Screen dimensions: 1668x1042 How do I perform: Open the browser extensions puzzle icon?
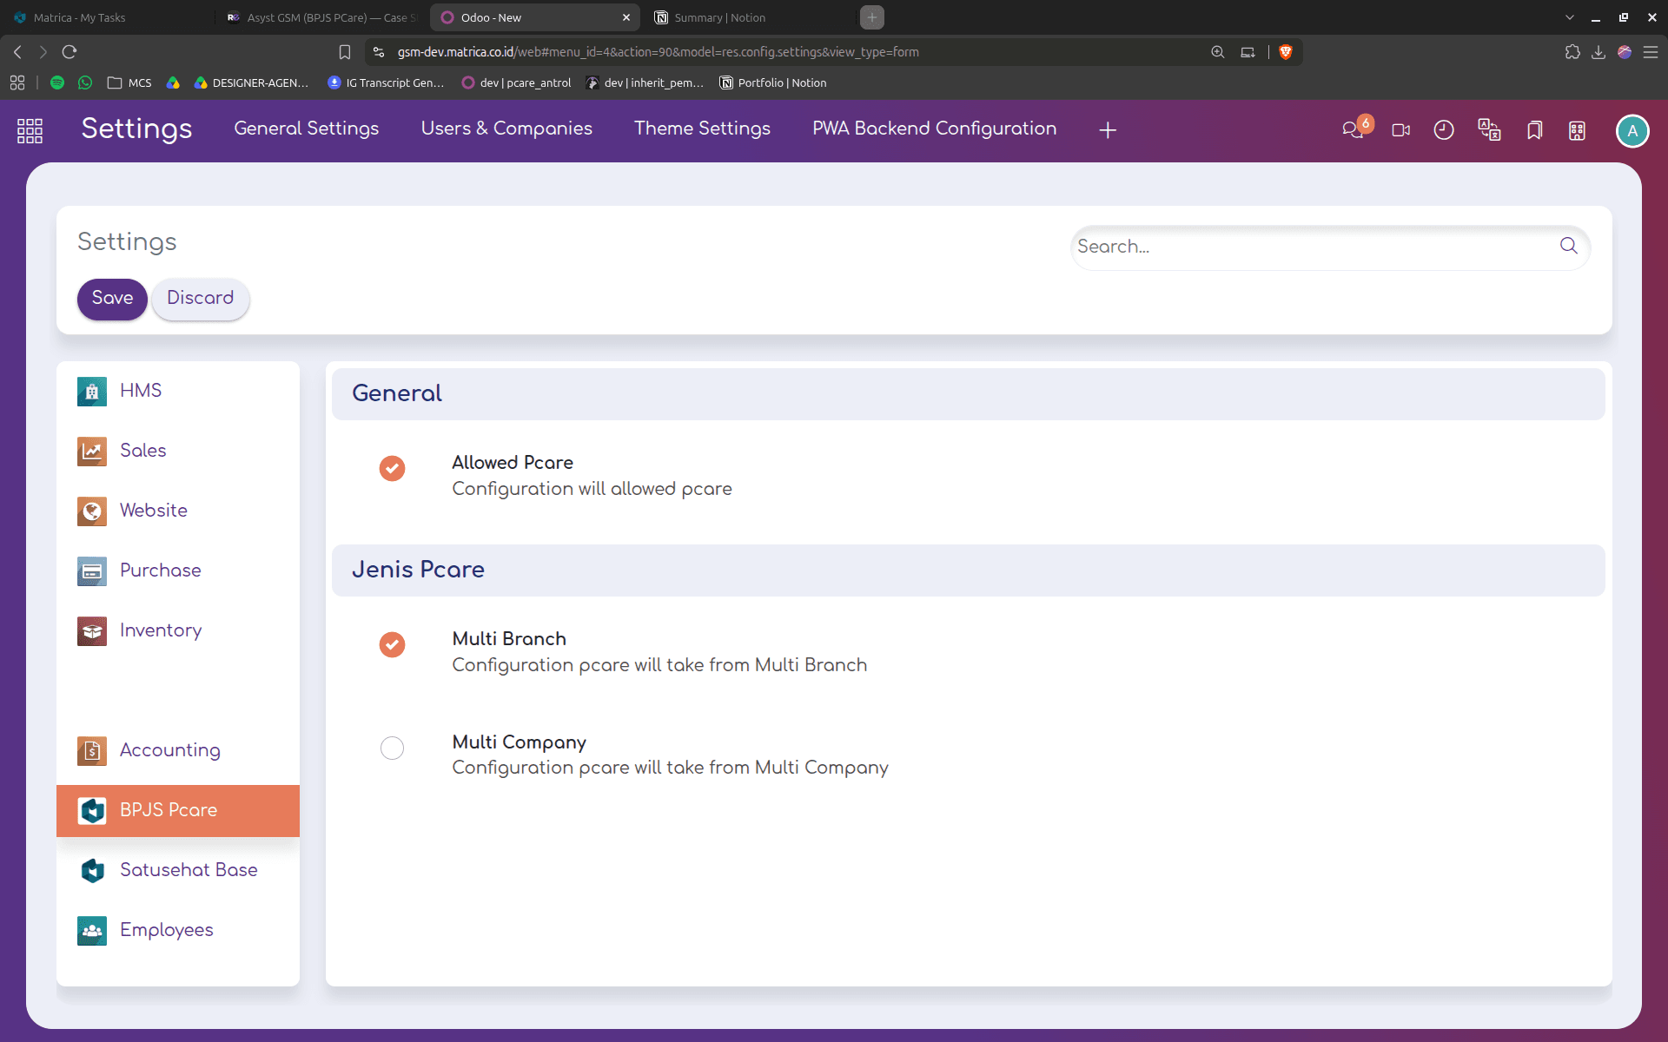pos(1572,52)
